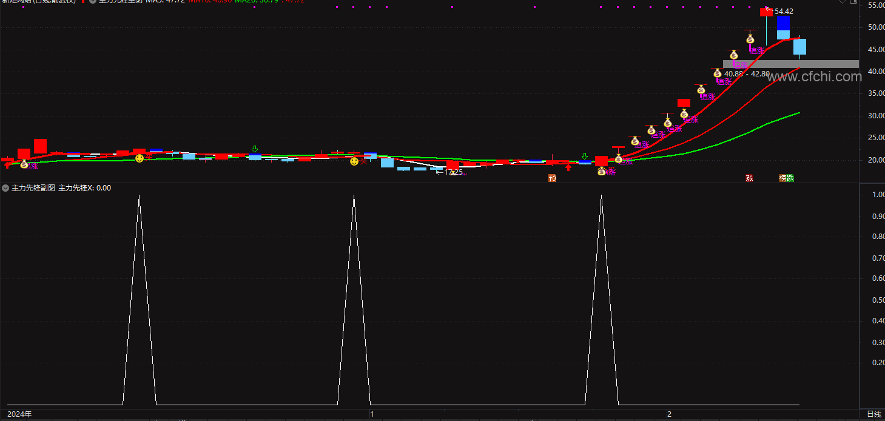Click the highest red candle at 54.42
Viewport: 885px width, 421px height.
tap(766, 12)
